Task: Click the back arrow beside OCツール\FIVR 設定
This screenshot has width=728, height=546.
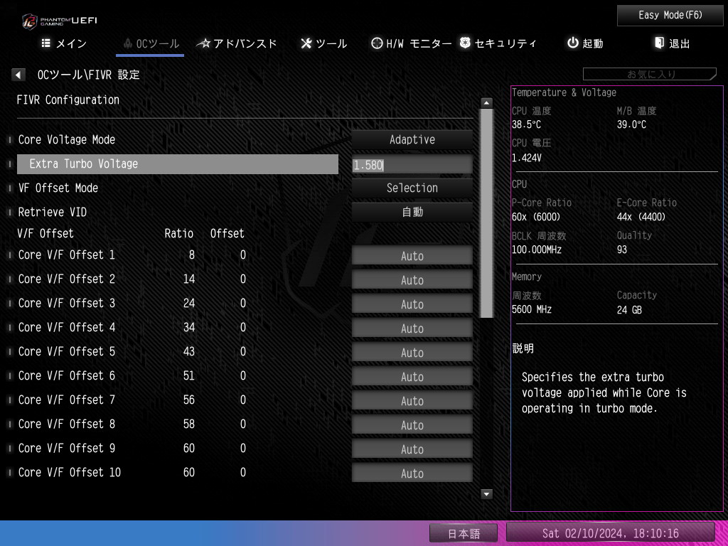Action: (x=18, y=75)
